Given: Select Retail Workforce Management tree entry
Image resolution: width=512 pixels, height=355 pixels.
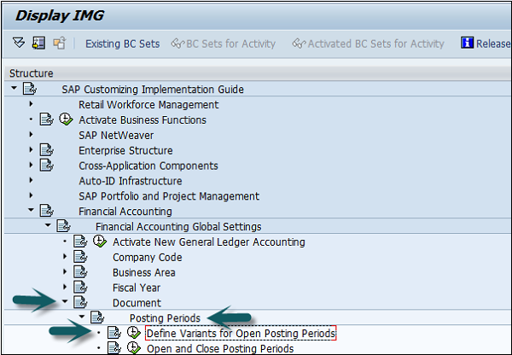Looking at the screenshot, I should click(148, 105).
